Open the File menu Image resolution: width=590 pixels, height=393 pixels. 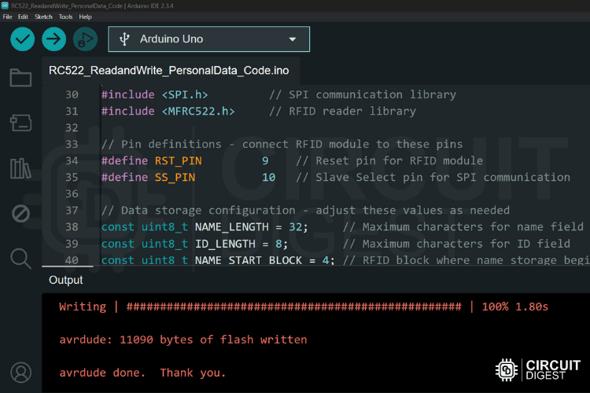pyautogui.click(x=7, y=17)
